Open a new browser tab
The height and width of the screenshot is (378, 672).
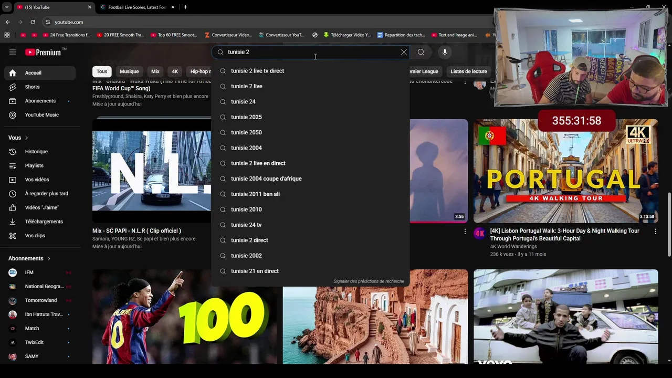point(185,7)
